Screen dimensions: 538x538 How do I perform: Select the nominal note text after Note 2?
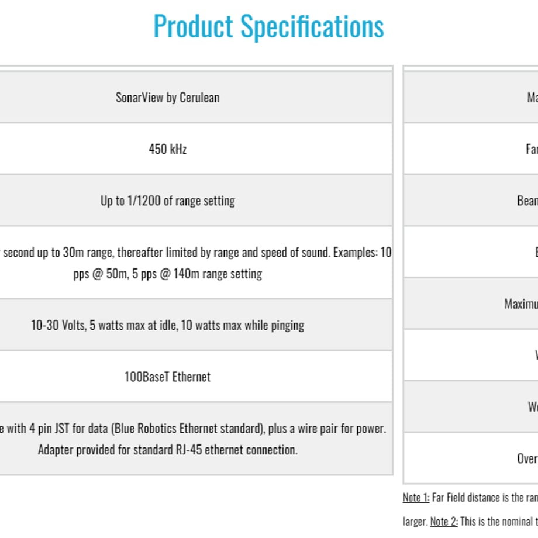click(499, 521)
